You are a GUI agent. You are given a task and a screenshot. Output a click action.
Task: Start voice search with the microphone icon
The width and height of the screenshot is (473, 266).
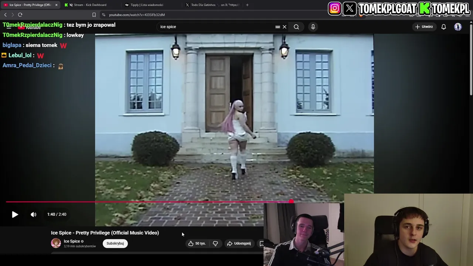(x=313, y=27)
